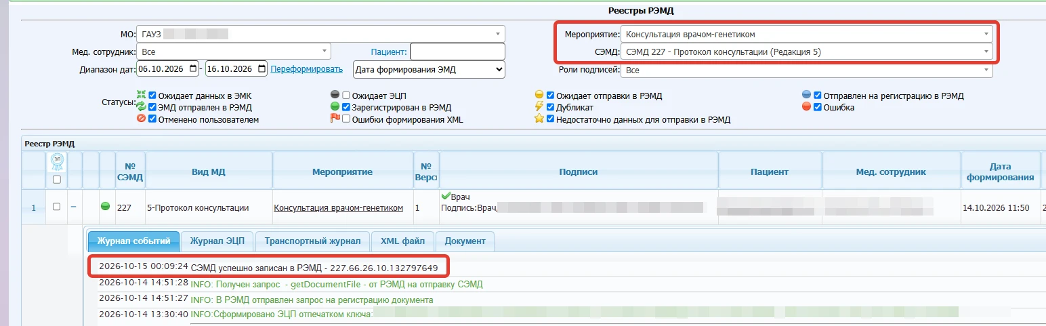
Task: Toggle 'Недостаточно данных для отправки в РЭМД' checkbox
Action: (x=551, y=119)
